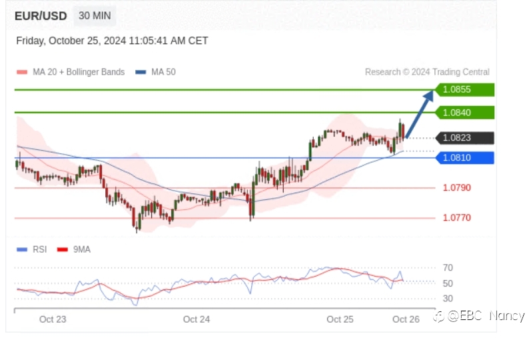This screenshot has width=531, height=338.
Task: Click the MA 20 + Bollinger Bands legend label
Action: pos(79,72)
